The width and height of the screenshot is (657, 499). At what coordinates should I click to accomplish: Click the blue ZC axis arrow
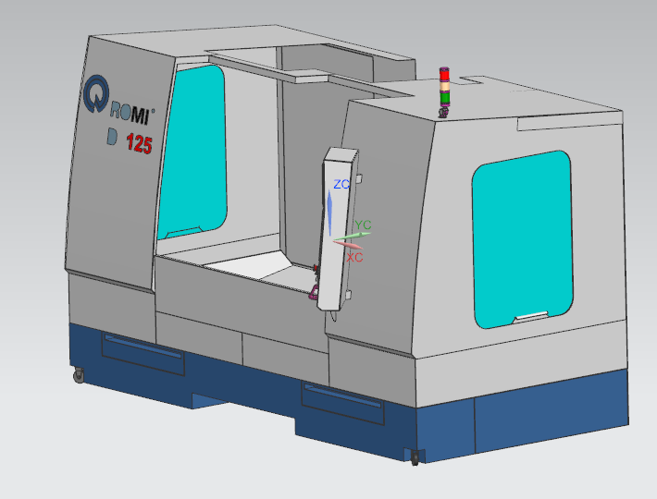pyautogui.click(x=329, y=213)
